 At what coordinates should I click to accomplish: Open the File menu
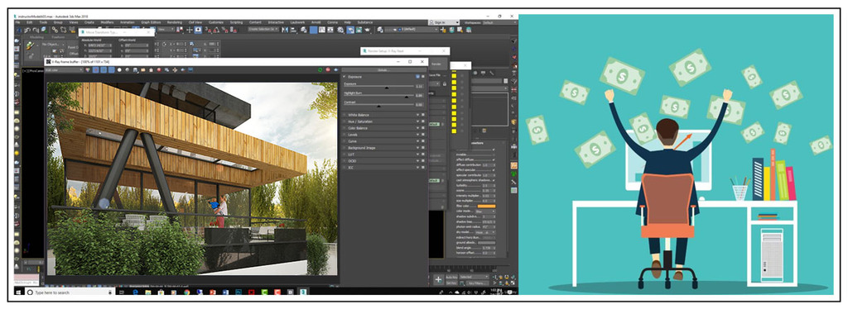(x=17, y=22)
